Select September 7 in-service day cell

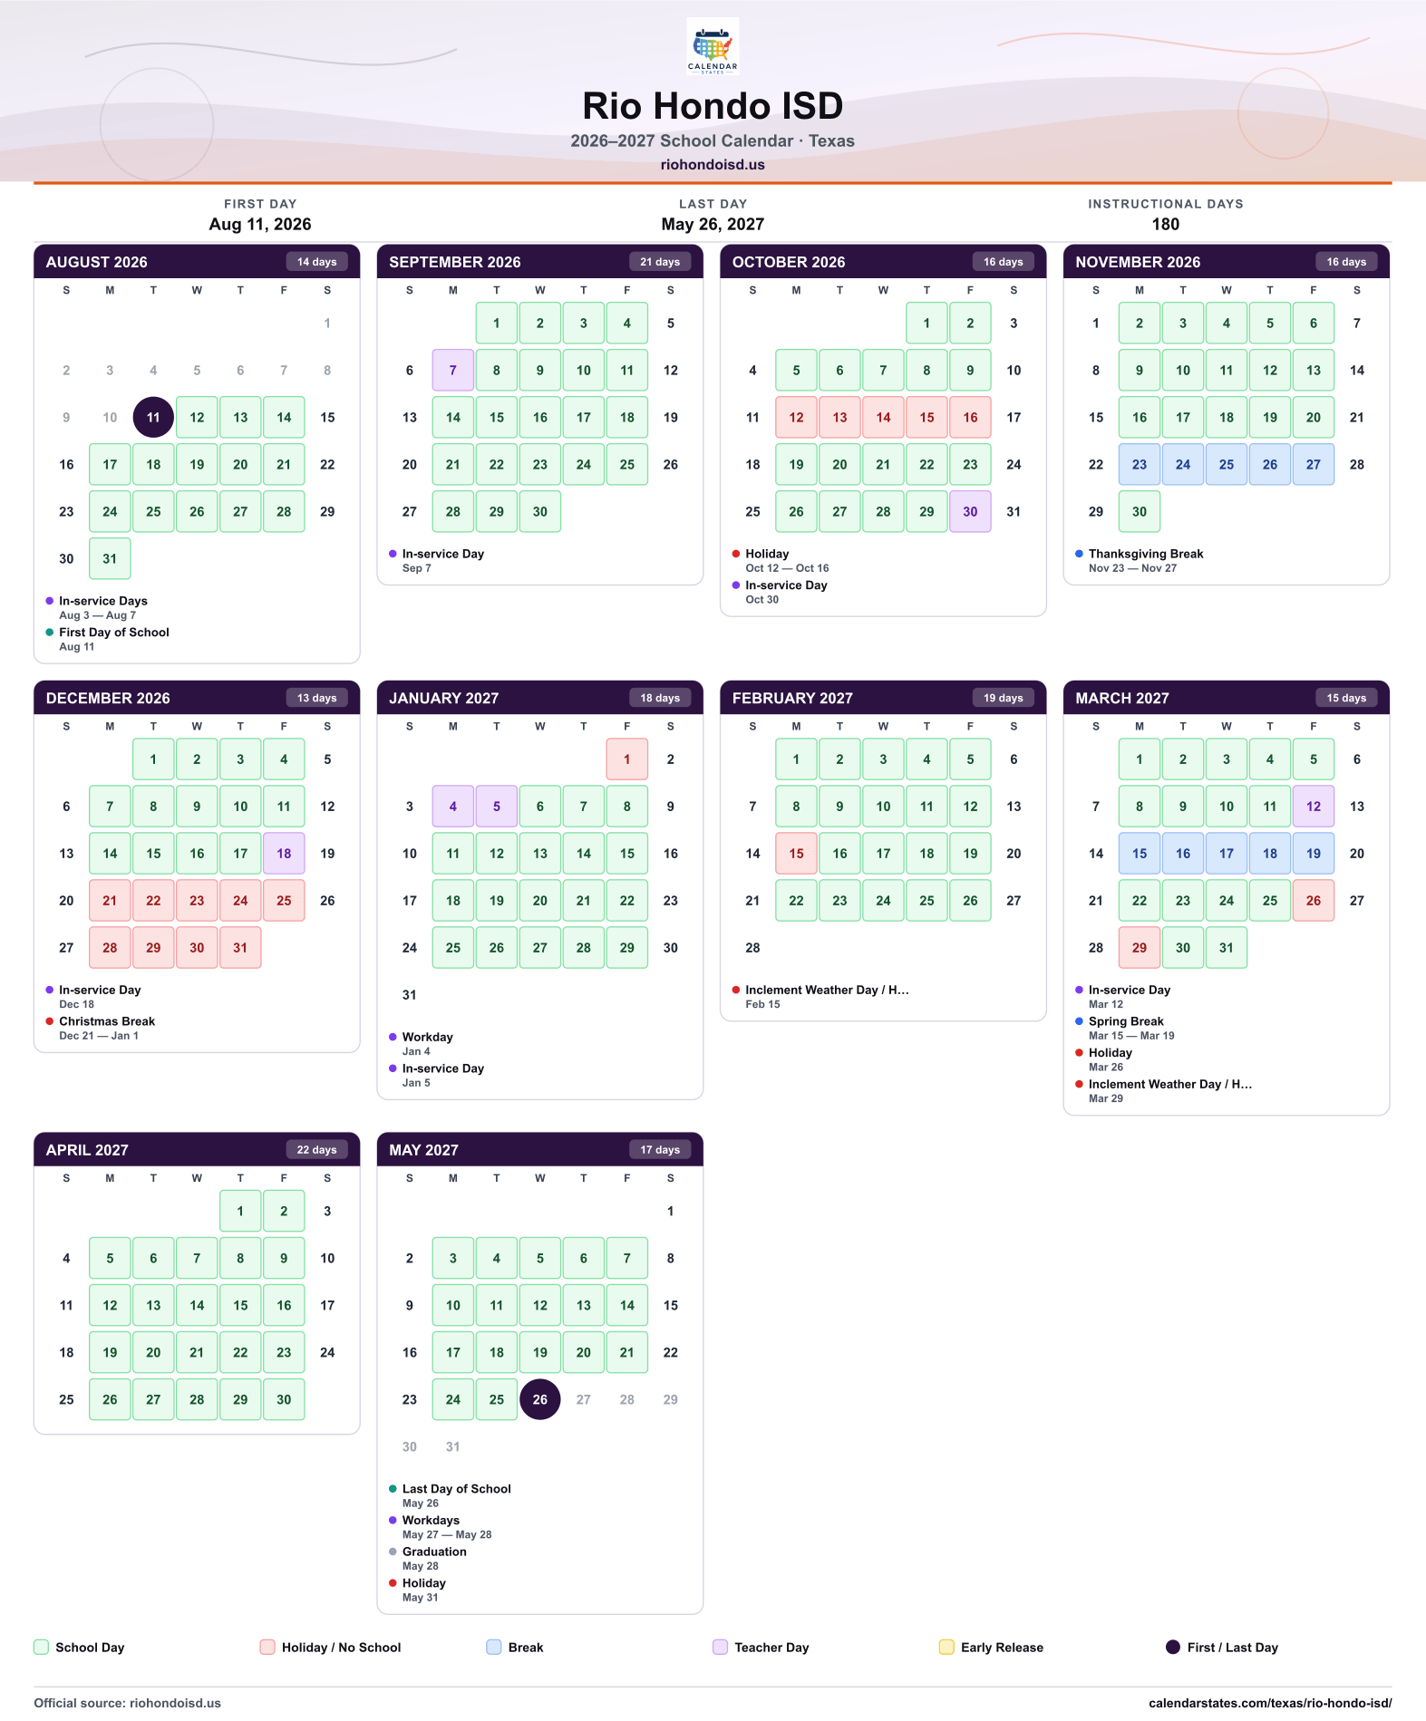(x=453, y=371)
